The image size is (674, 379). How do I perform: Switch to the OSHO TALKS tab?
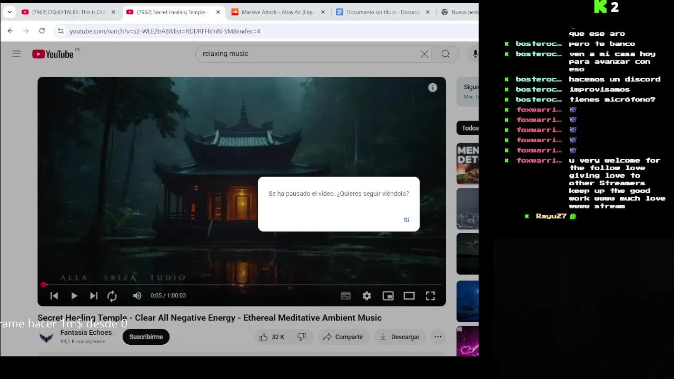[x=68, y=12]
